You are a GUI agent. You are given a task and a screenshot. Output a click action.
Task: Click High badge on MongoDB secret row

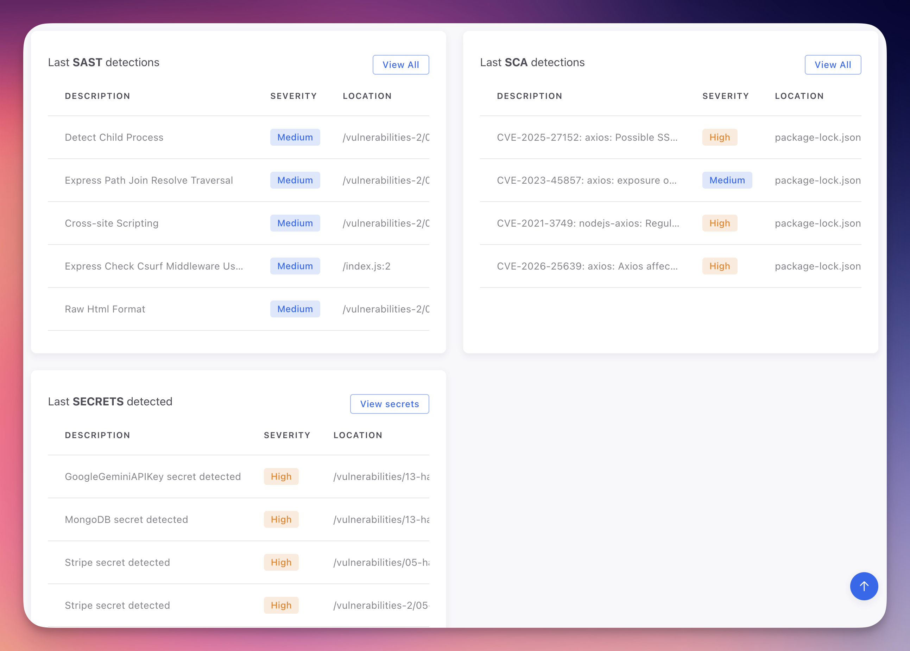[281, 519]
